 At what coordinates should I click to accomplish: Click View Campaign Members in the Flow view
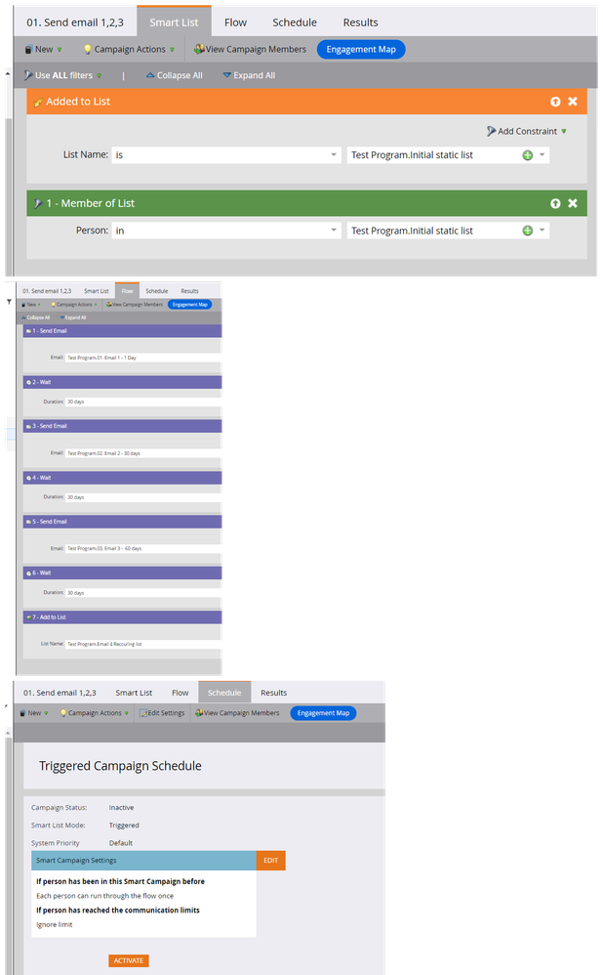tap(134, 305)
